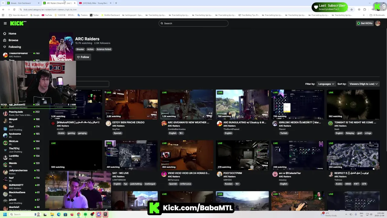Click SoyPan channel avatar icon
This screenshot has height=218, width=387.
coord(108,124)
